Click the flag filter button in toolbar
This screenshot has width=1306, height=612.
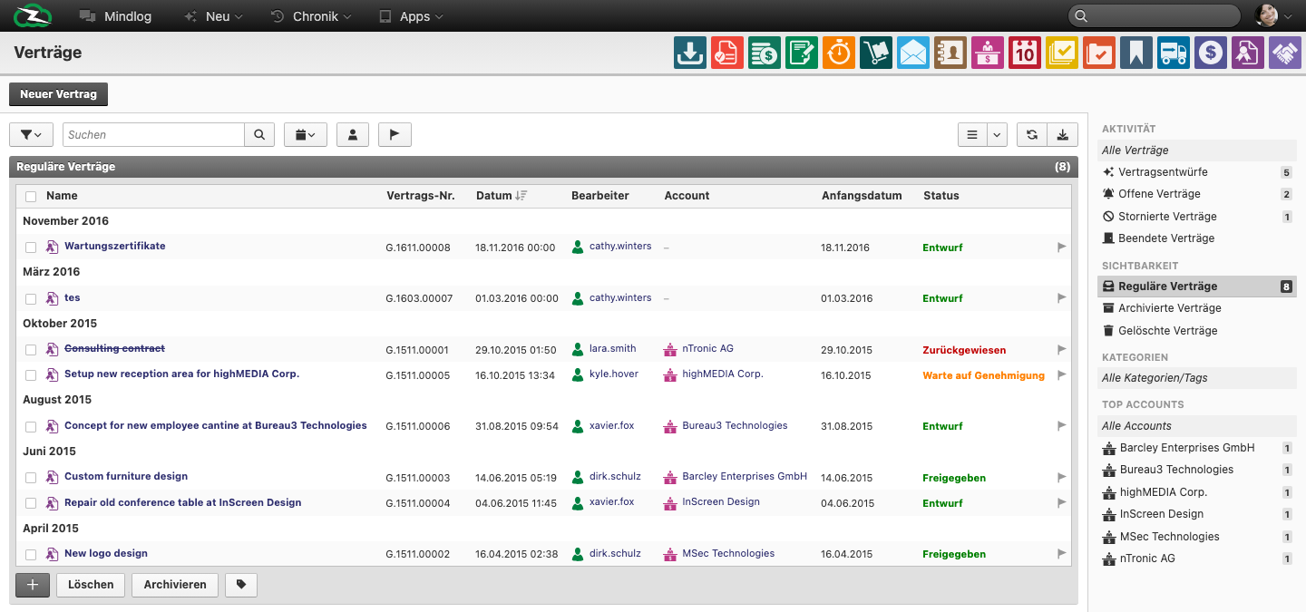(395, 134)
